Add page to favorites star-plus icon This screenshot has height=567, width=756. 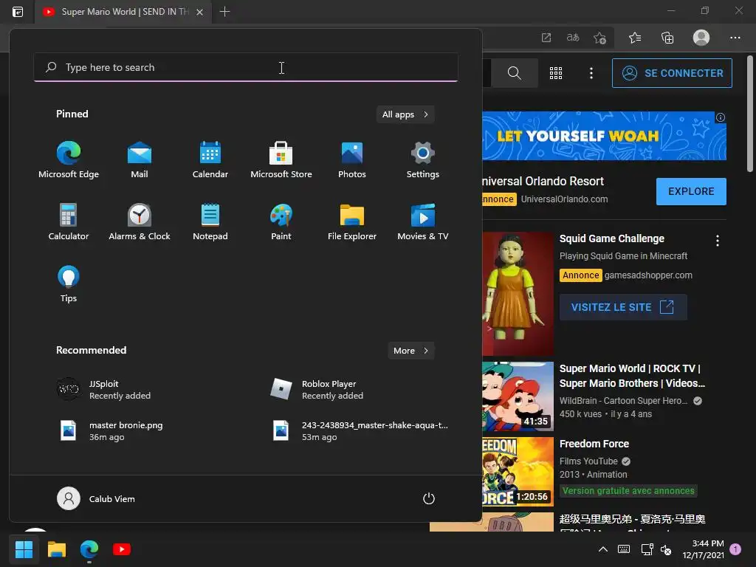(599, 38)
